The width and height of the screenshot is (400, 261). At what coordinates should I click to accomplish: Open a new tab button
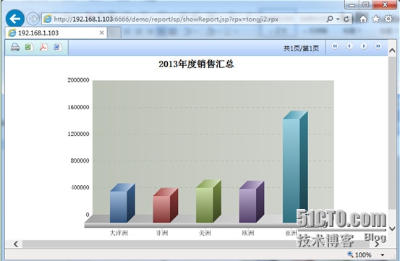pyautogui.click(x=114, y=33)
